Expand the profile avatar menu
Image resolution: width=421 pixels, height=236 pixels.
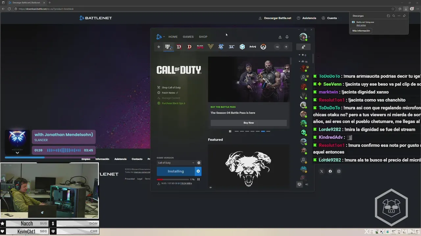[304, 37]
